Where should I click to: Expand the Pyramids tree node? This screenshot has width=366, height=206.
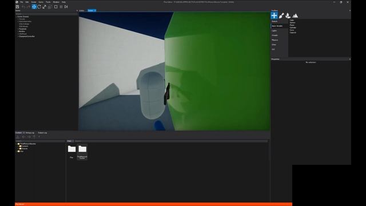[x=18, y=29]
